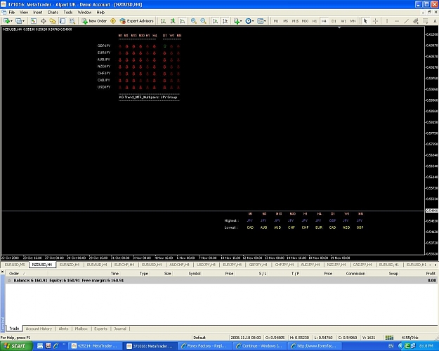Select the Cursor arrow tool
Image resolution: width=439 pixels, height=351 pixels.
(x=365, y=21)
